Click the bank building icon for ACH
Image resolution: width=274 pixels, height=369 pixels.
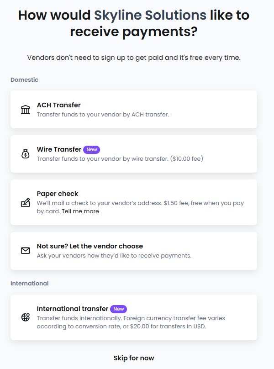tap(26, 110)
